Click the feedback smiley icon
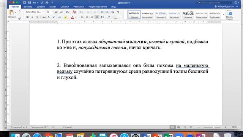 [236, 3]
